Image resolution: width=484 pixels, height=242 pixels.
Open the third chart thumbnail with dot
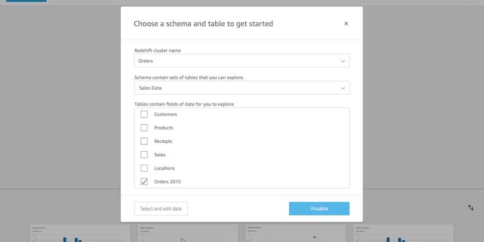click(294, 234)
